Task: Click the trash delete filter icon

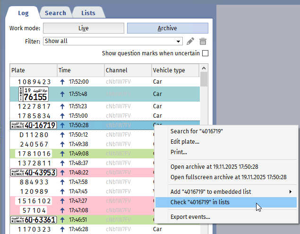Action: tap(203, 41)
